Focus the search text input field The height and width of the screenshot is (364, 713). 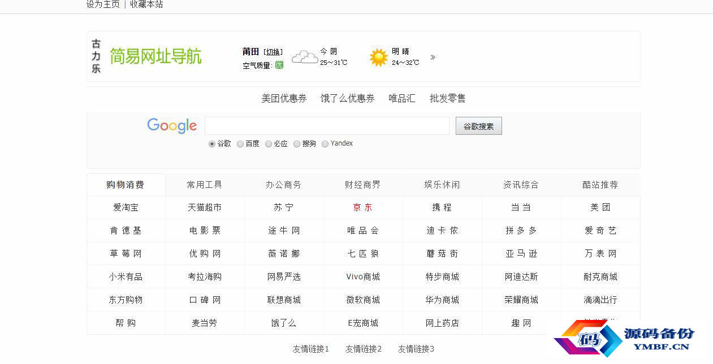pyautogui.click(x=327, y=126)
